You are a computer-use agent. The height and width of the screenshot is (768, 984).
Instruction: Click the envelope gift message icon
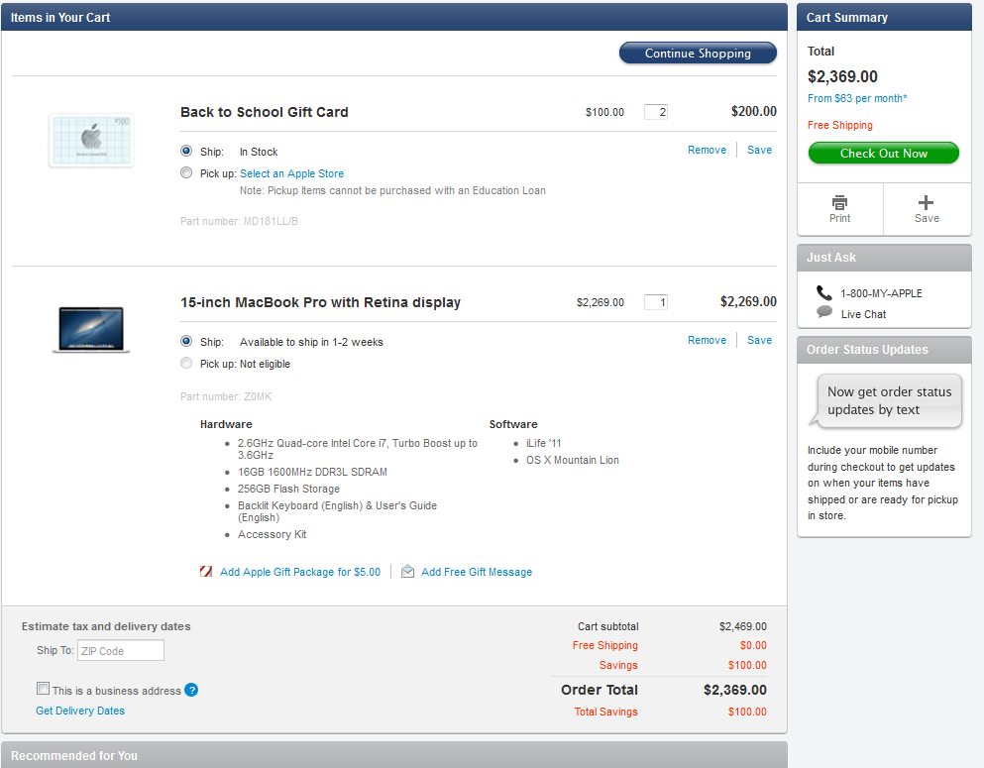pyautogui.click(x=407, y=571)
